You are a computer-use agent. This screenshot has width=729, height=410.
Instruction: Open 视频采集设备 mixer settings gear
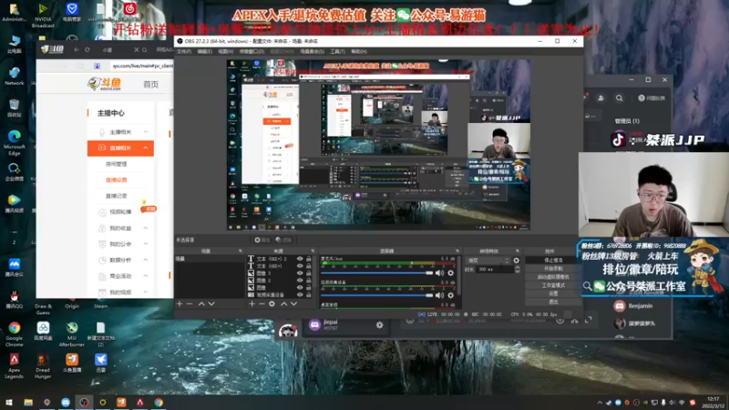click(450, 295)
